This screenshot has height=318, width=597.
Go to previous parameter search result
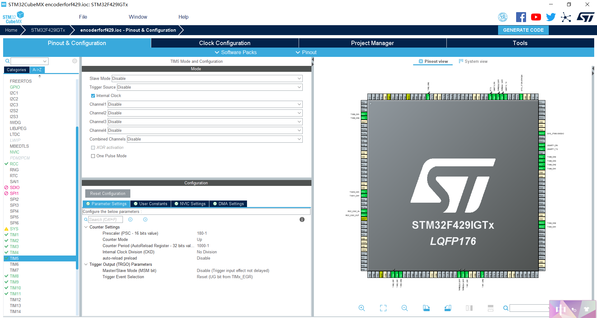pos(130,219)
